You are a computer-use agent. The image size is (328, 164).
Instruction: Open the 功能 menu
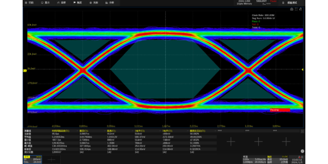tap(29, 2)
